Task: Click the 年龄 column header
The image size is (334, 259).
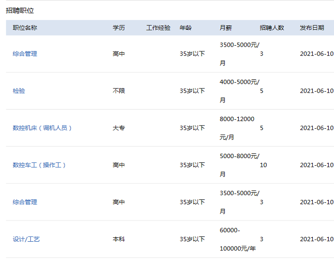Action: point(186,28)
